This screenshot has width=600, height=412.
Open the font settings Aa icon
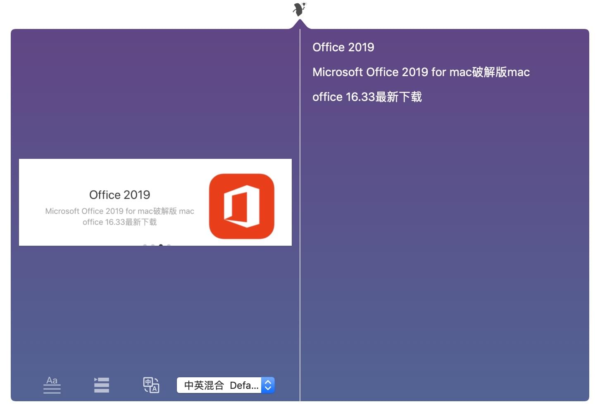pyautogui.click(x=52, y=385)
